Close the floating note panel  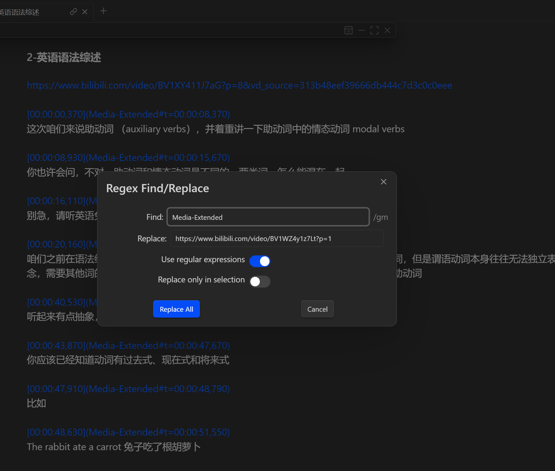[387, 30]
